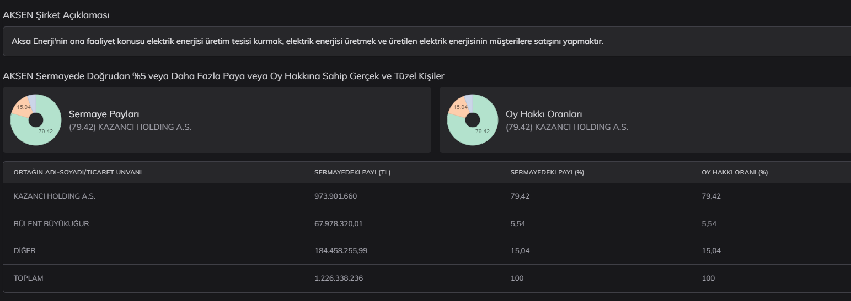Click TOPLAM's 100 capital share percent
The width and height of the screenshot is (851, 301).
tap(517, 278)
